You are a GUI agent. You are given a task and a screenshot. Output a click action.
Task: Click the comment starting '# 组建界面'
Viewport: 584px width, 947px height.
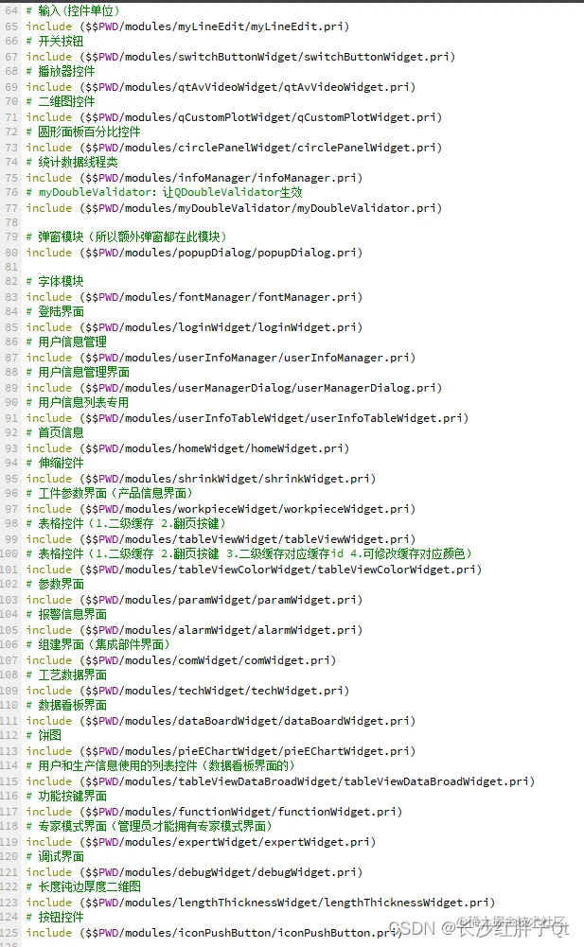coord(98,644)
